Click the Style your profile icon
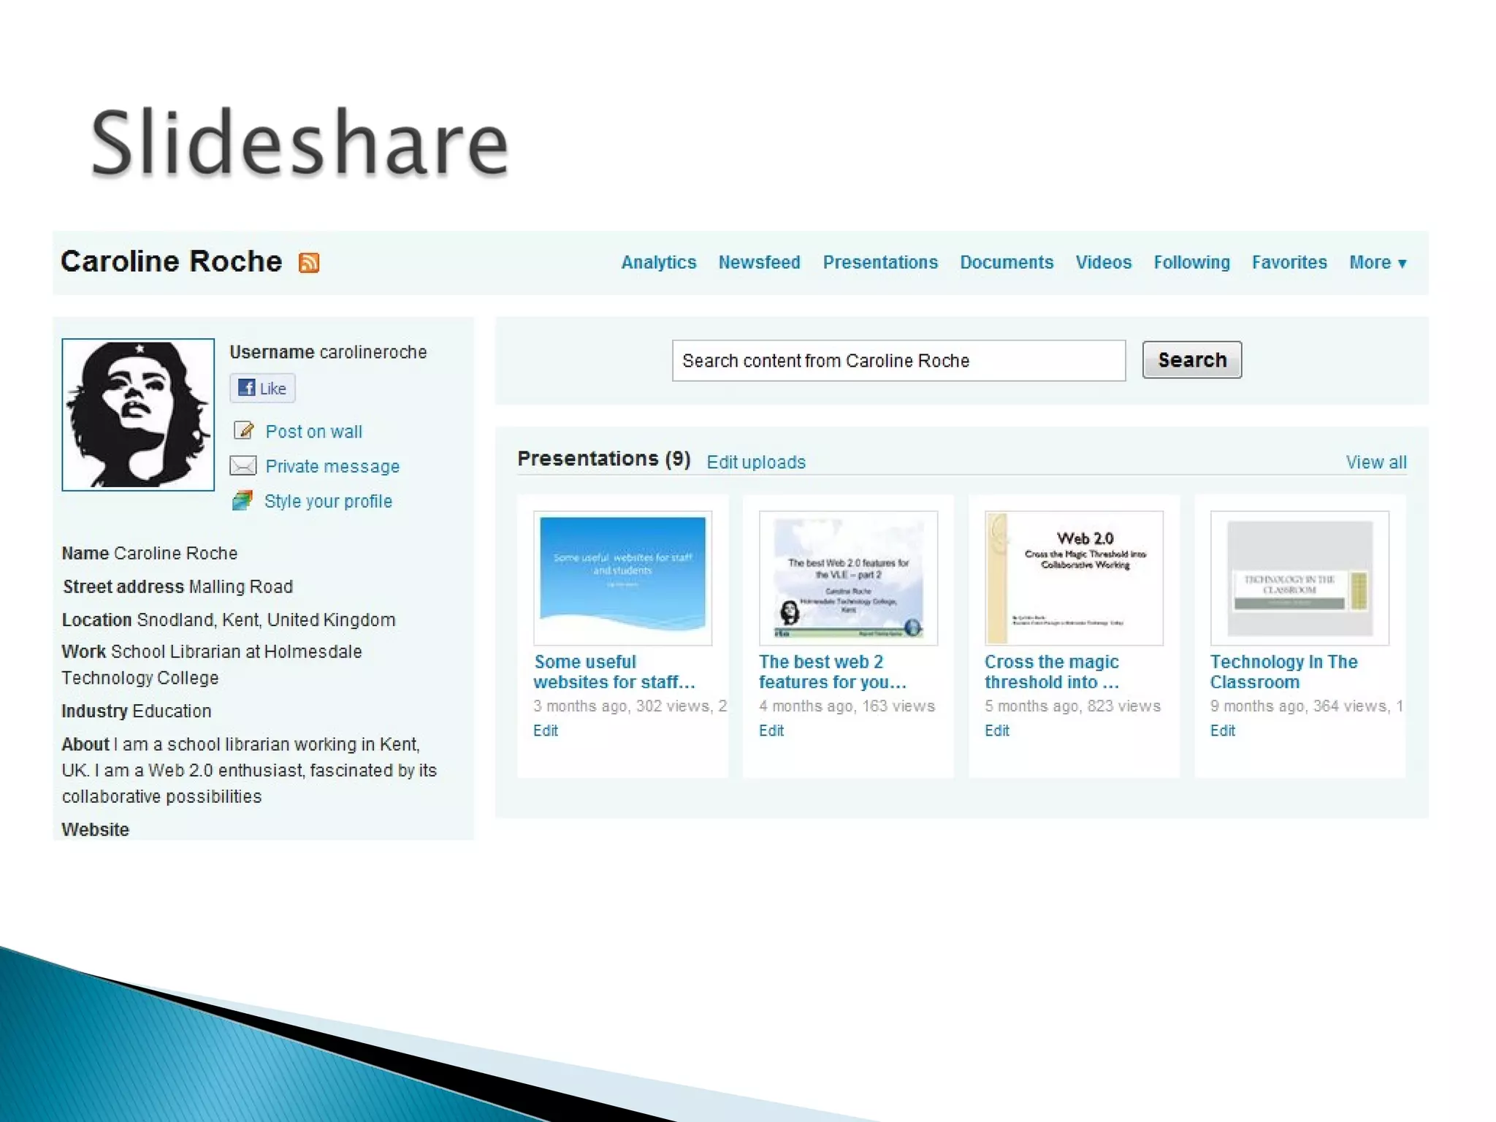The width and height of the screenshot is (1496, 1122). 243,500
